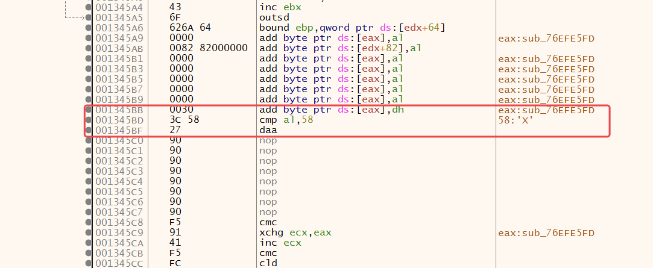Set breakpoint dot next to 001345C9

point(89,232)
